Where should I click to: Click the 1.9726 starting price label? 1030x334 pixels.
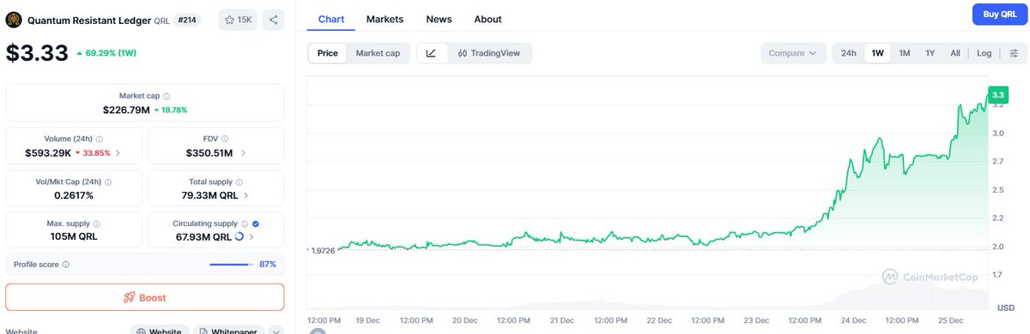tap(324, 250)
